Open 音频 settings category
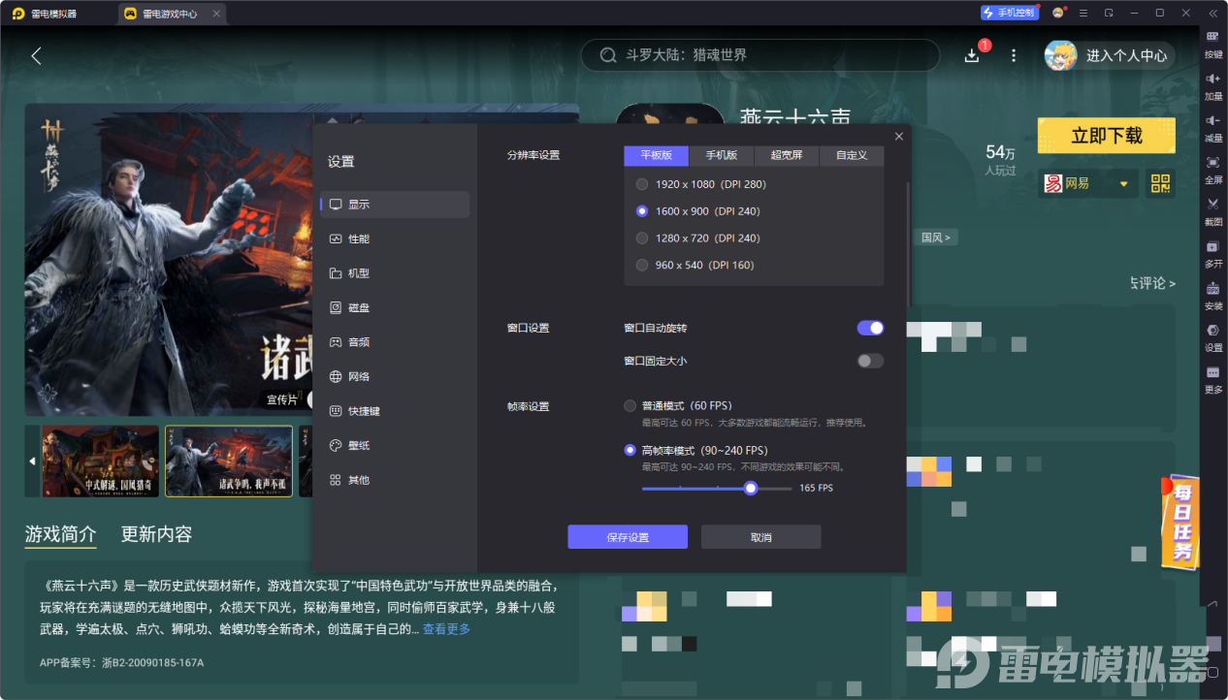This screenshot has height=700, width=1228. [395, 342]
